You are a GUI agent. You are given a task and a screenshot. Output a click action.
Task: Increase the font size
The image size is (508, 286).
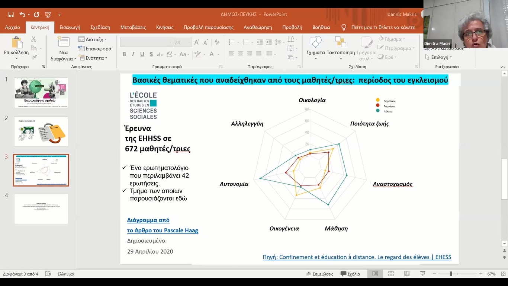(197, 42)
